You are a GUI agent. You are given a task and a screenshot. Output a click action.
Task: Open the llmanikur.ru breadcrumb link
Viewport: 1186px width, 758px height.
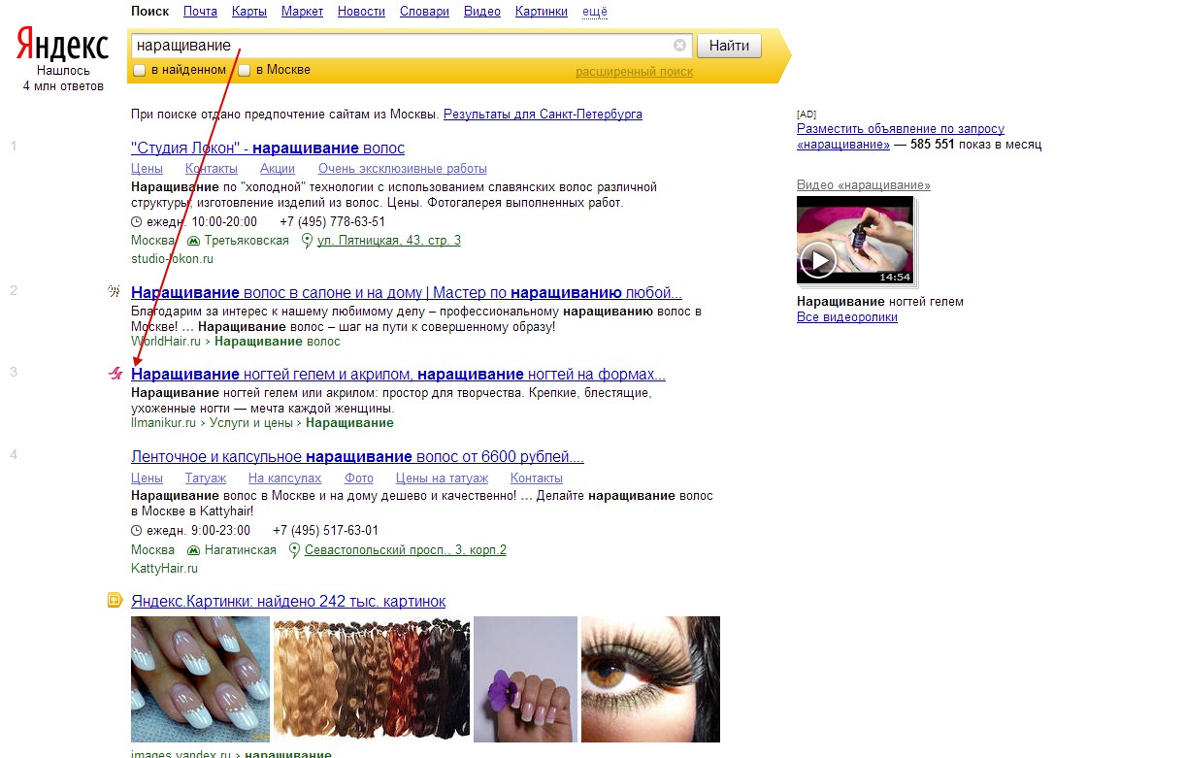click(x=163, y=423)
